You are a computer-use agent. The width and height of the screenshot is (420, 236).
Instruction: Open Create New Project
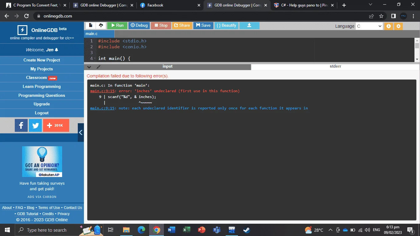pos(42,60)
